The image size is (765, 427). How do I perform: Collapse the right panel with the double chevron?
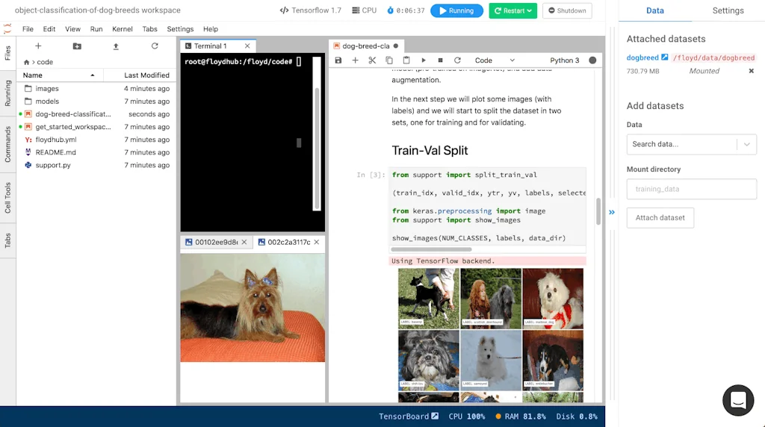tap(612, 212)
